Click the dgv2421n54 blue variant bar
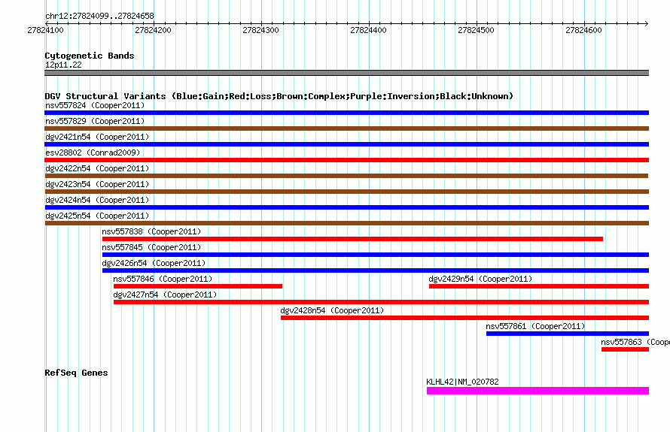Screen dimensions: 670x432 346,144
